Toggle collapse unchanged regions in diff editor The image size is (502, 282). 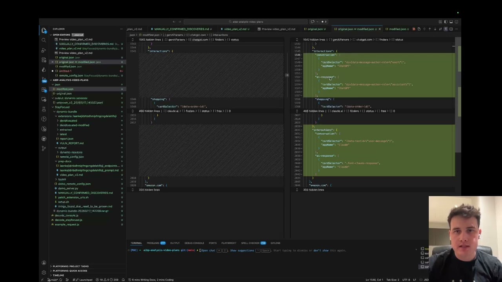point(446,29)
